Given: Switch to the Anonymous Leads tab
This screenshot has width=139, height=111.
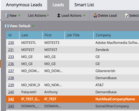Looking at the screenshot, I should [24, 5].
